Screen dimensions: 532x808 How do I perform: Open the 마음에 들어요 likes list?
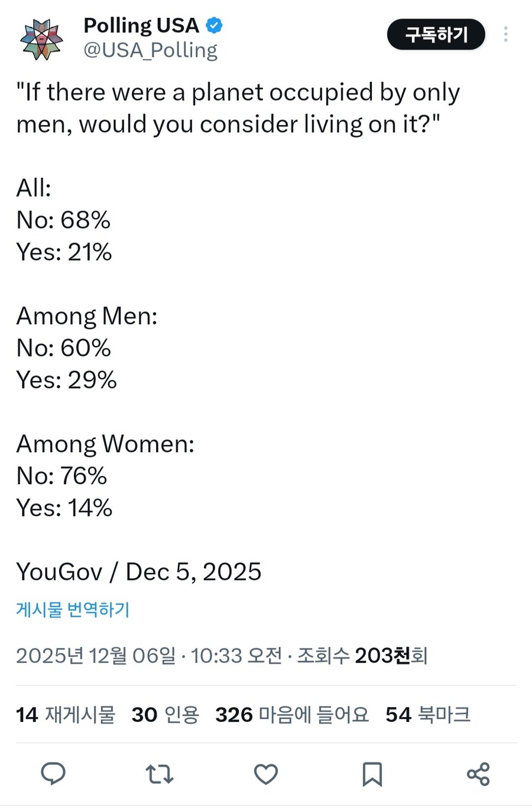point(292,715)
